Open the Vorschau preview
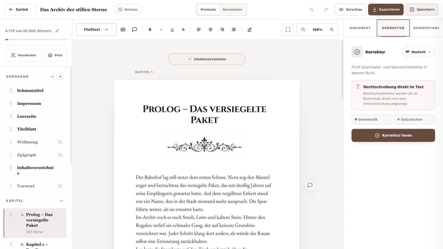 [x=350, y=9]
